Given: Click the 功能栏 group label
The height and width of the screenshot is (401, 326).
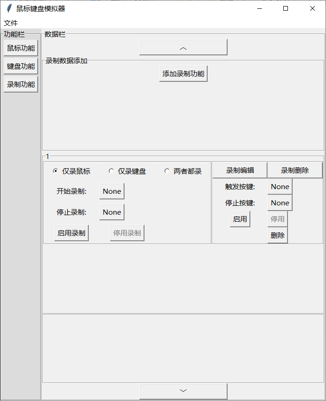Looking at the screenshot, I should [14, 34].
